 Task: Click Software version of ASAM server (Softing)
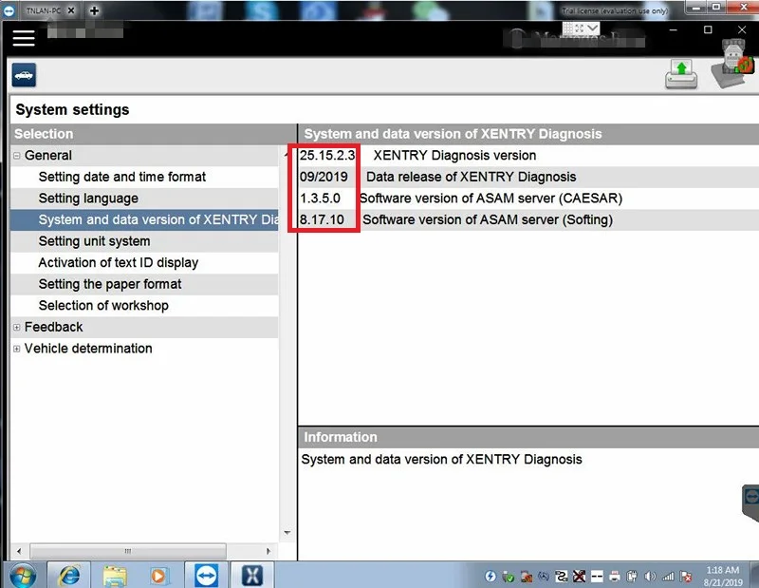coord(488,219)
